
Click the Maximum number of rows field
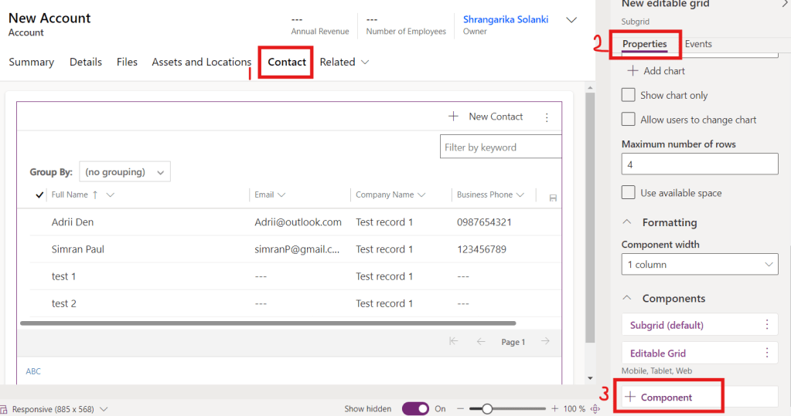(x=699, y=164)
